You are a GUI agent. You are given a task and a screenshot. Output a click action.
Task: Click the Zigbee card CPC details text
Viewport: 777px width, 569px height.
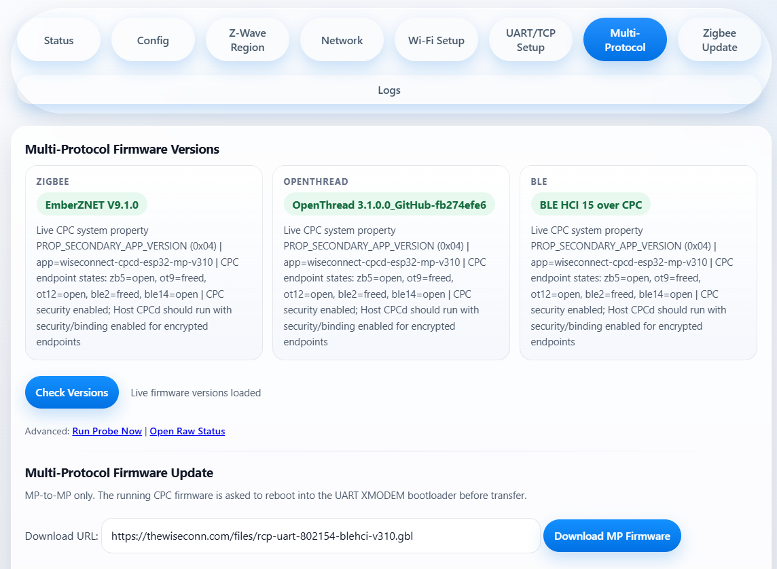(137, 286)
